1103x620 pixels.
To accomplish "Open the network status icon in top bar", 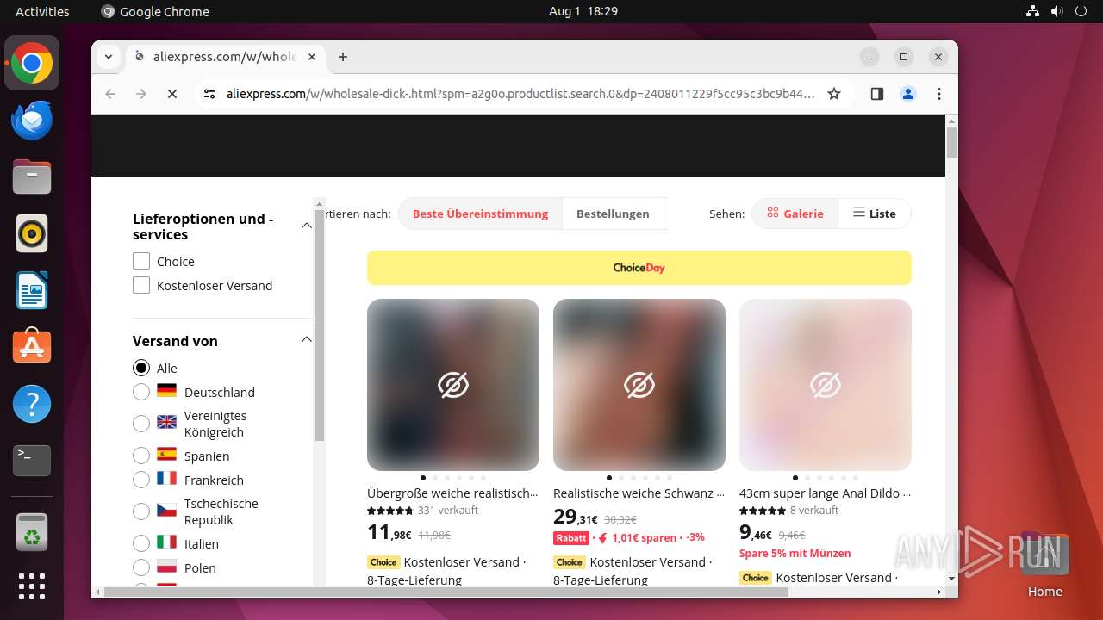I will tap(1033, 11).
